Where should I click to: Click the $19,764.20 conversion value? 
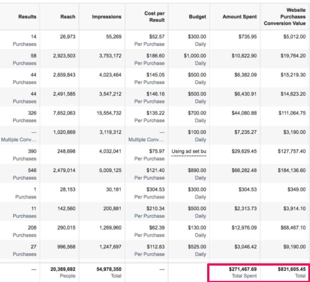(293, 56)
